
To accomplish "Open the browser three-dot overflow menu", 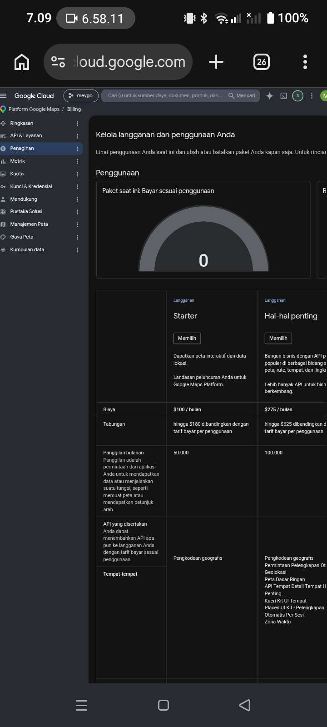I will (x=305, y=62).
